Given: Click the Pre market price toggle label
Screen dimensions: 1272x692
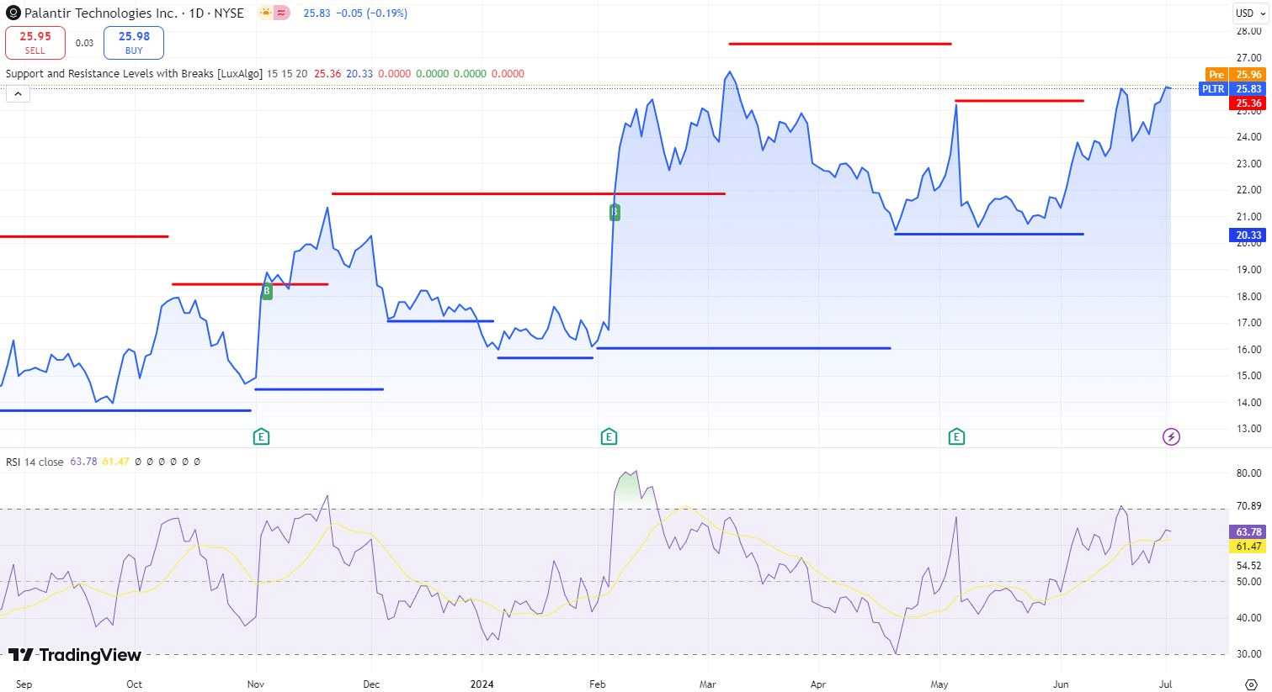Looking at the screenshot, I should (1216, 75).
